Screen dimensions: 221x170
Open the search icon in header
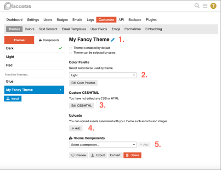point(197,6)
